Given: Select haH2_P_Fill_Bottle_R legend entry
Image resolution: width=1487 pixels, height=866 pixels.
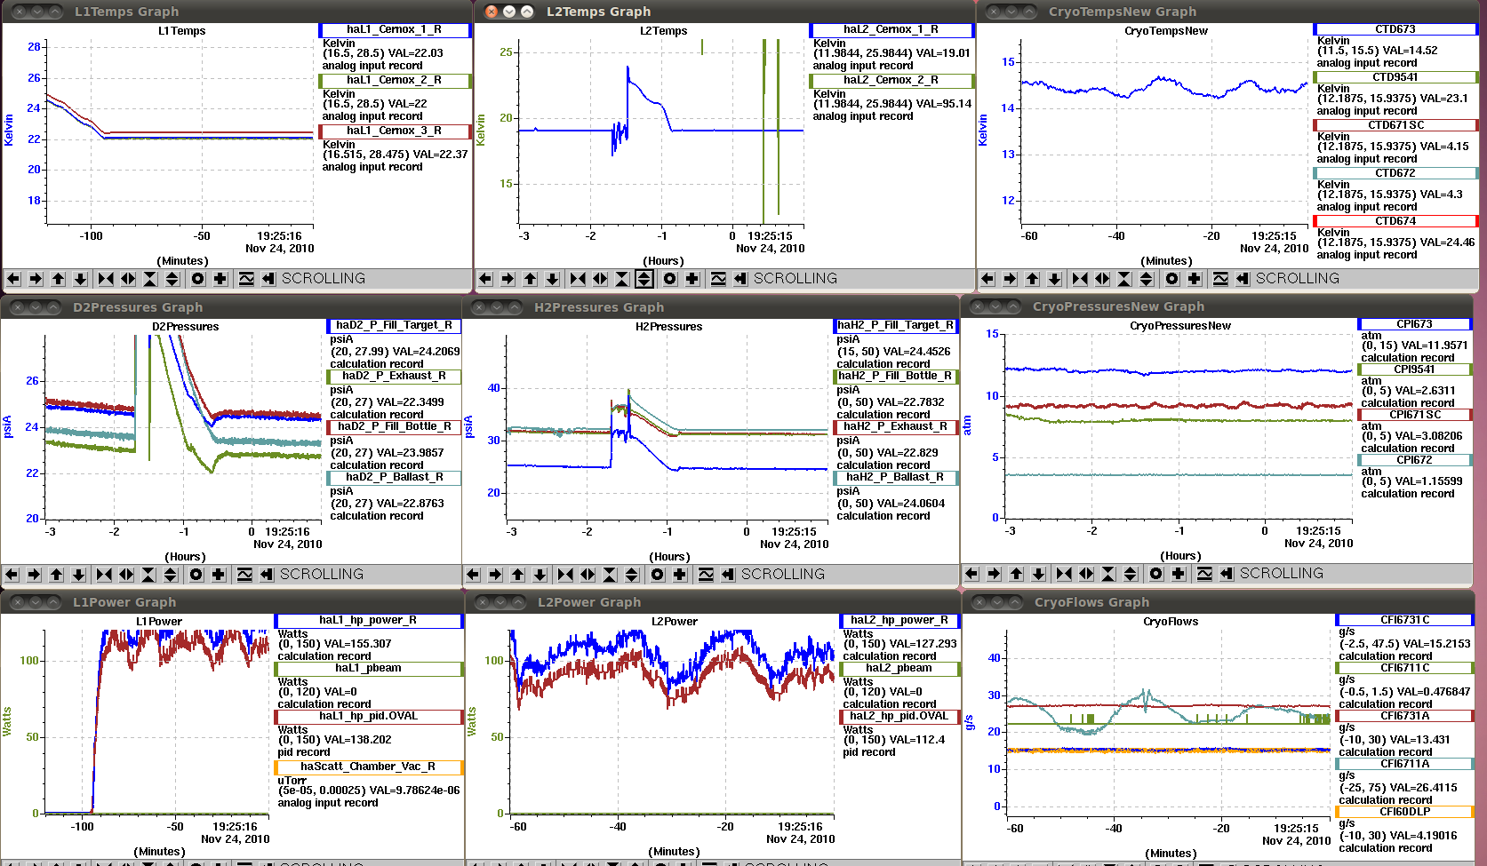Looking at the screenshot, I should point(895,377).
